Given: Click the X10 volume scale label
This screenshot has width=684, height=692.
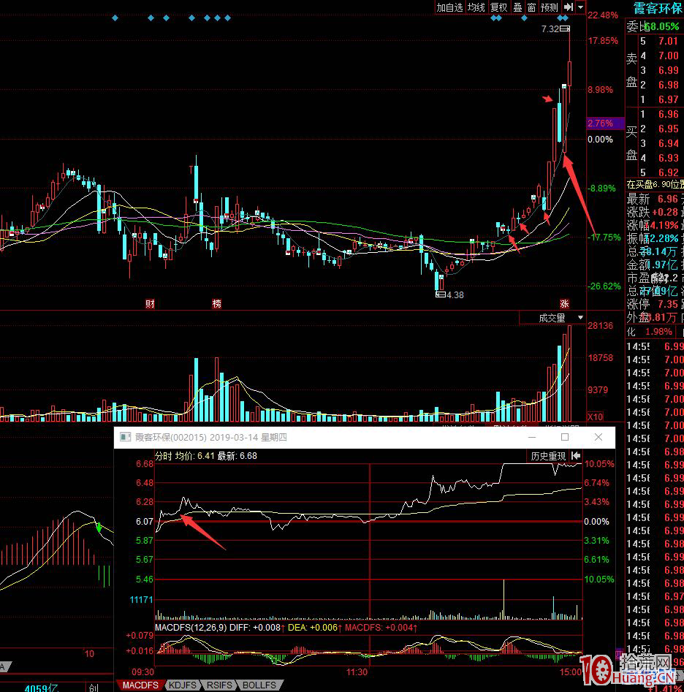Looking at the screenshot, I should tap(596, 417).
